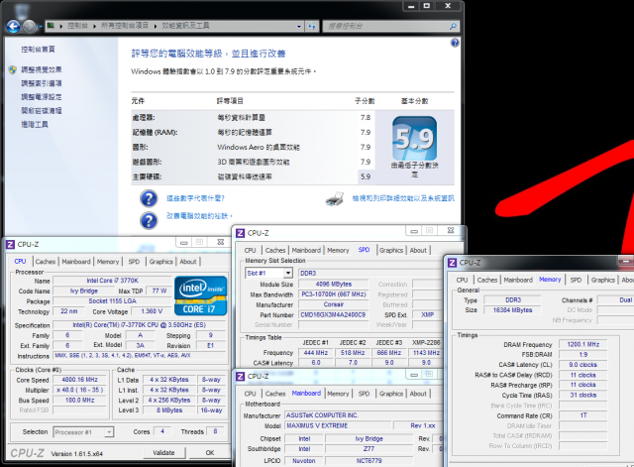634x467 pixels.
Task: Click the control panel search field
Action: coord(386,27)
